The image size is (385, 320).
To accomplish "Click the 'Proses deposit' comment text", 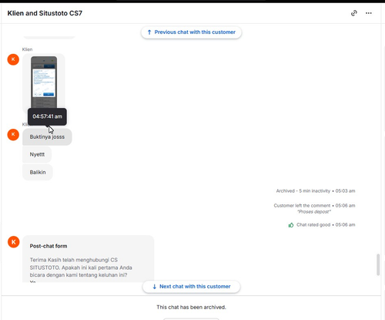I will click(x=314, y=212).
